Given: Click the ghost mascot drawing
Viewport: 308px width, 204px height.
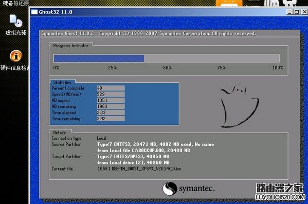Looking at the screenshot, I should pyautogui.click(x=240, y=106).
